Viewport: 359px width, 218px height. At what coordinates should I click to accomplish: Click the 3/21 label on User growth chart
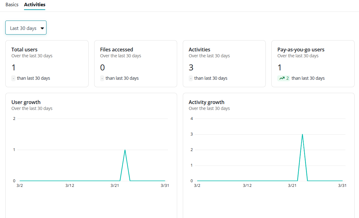[114, 185]
